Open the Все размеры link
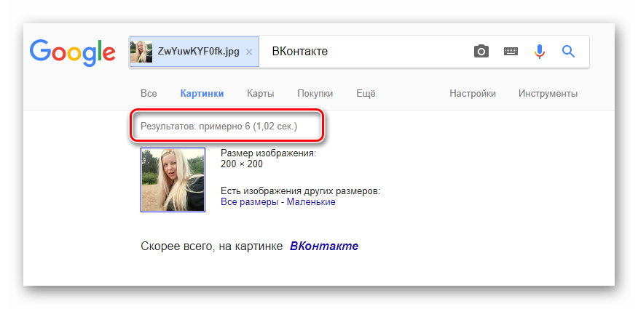 (x=249, y=202)
